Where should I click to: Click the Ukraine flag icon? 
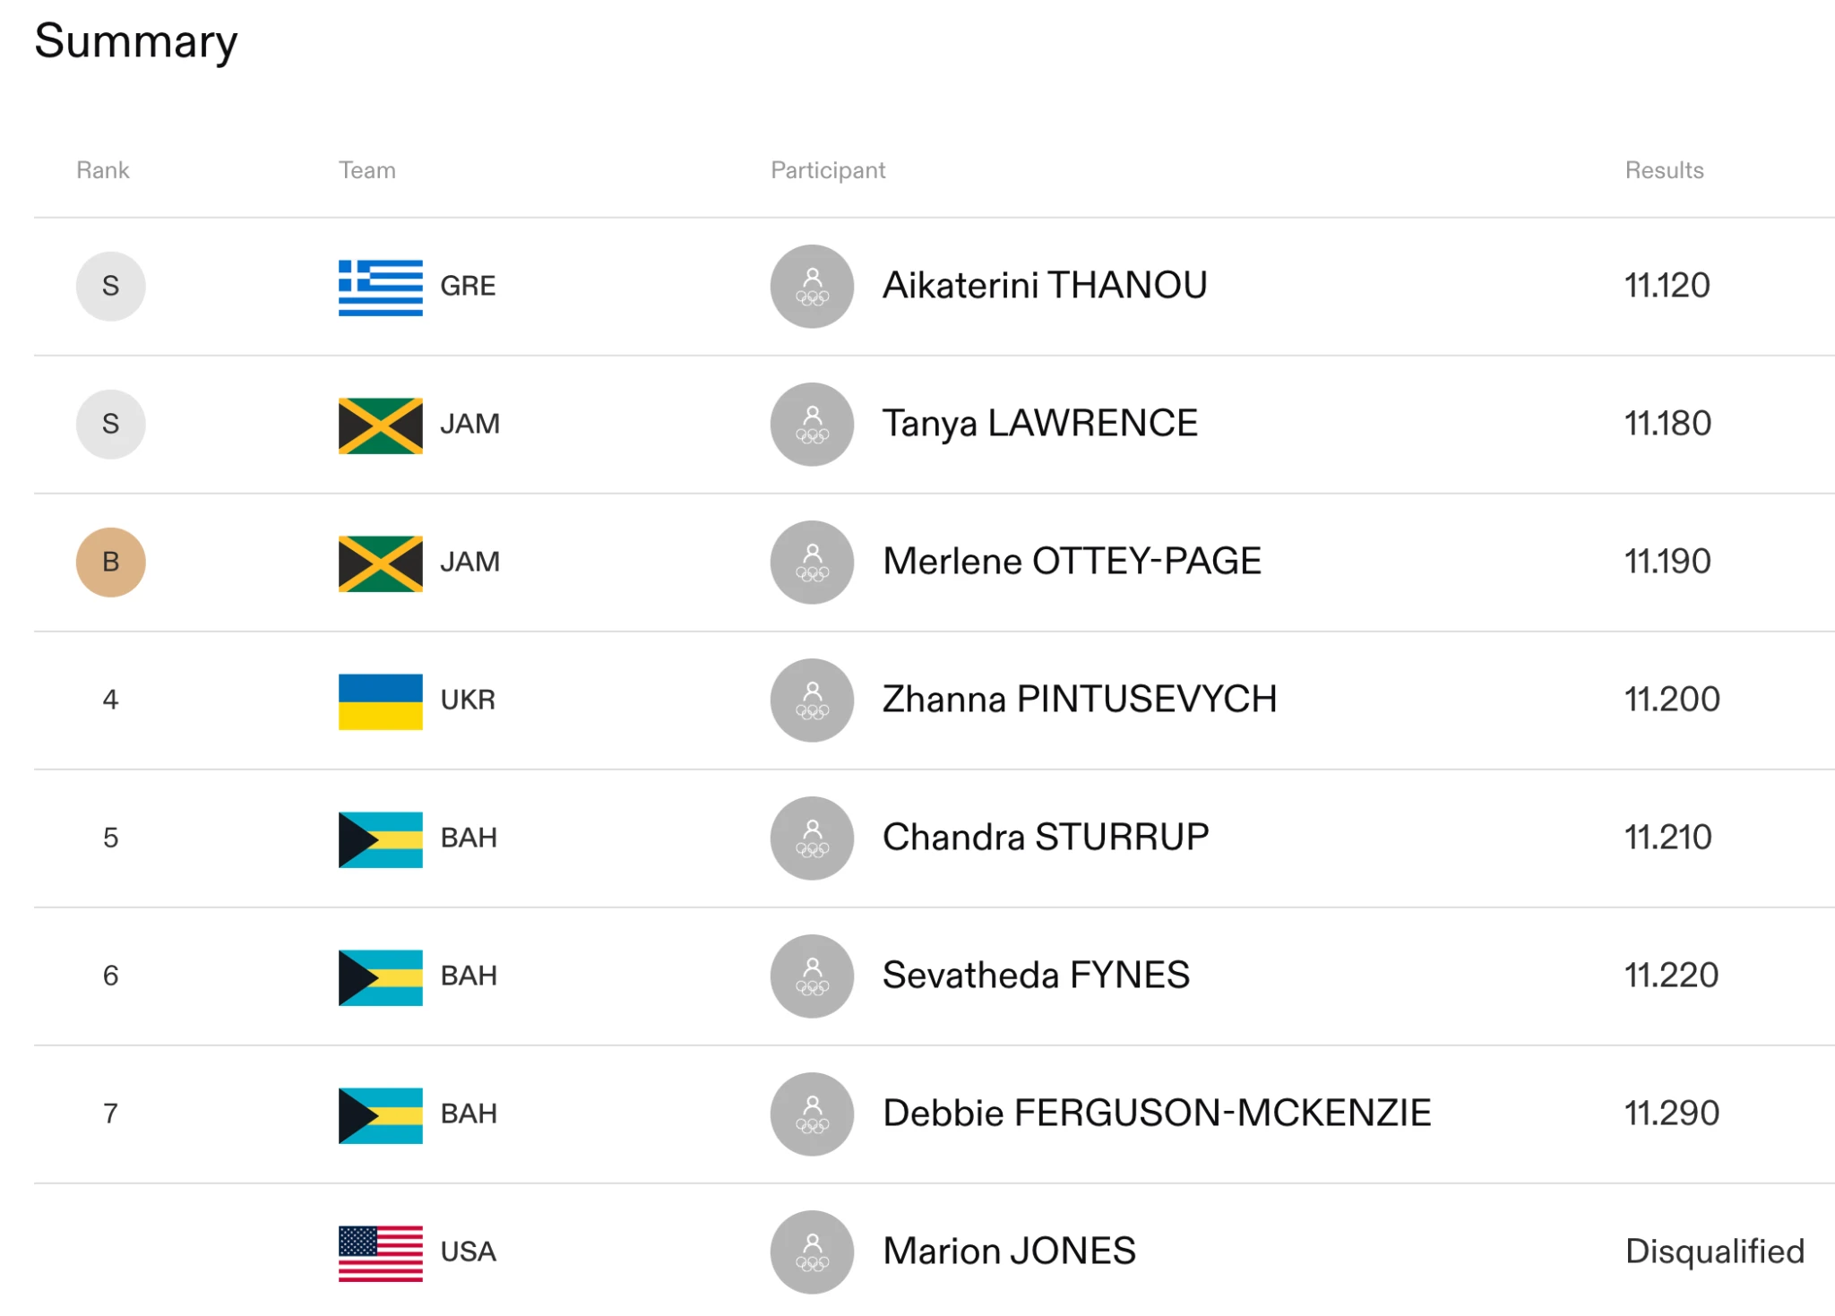380,701
